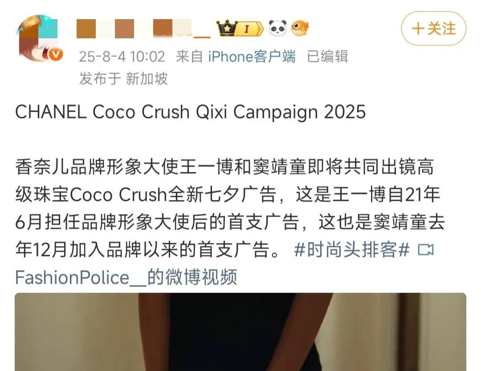Tap the crown membership level badge
Screen dimensions: 481x371
(227, 28)
